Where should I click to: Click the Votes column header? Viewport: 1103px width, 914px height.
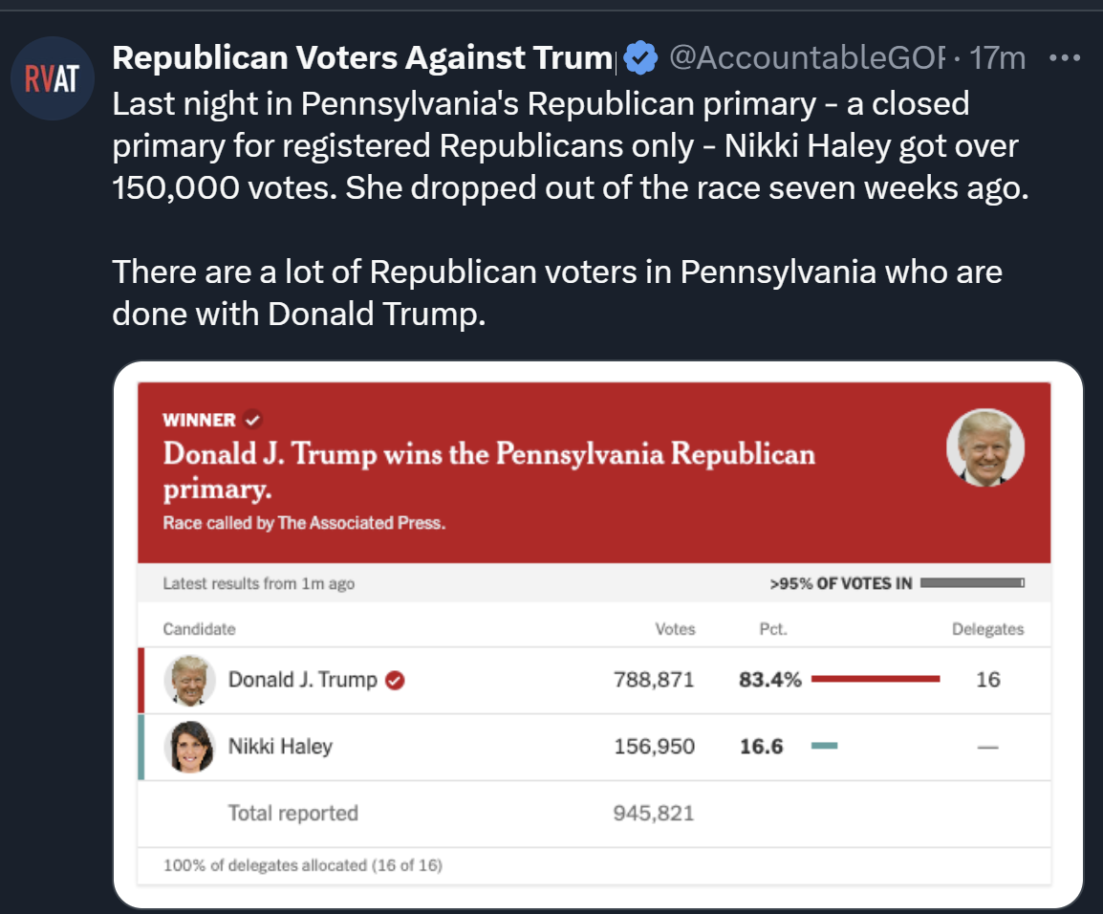676,629
